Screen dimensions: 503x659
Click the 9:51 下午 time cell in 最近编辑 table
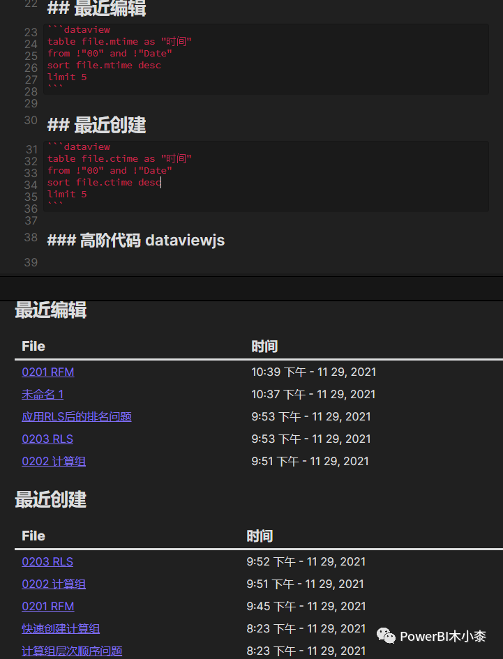pyautogui.click(x=310, y=461)
